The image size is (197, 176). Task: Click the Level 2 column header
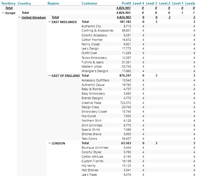click(165, 3)
